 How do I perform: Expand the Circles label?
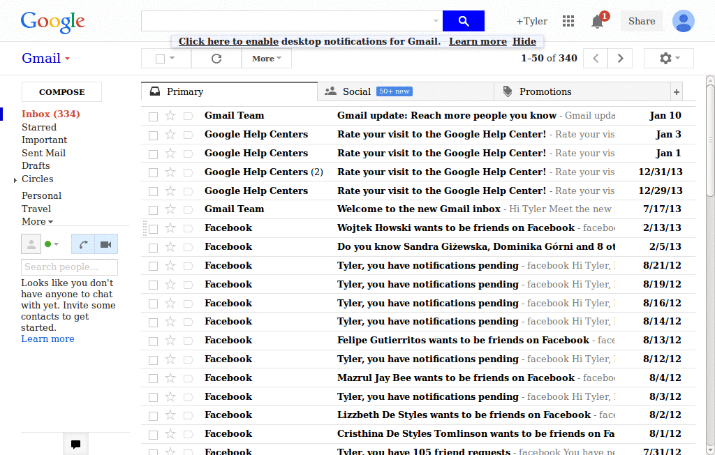point(15,180)
